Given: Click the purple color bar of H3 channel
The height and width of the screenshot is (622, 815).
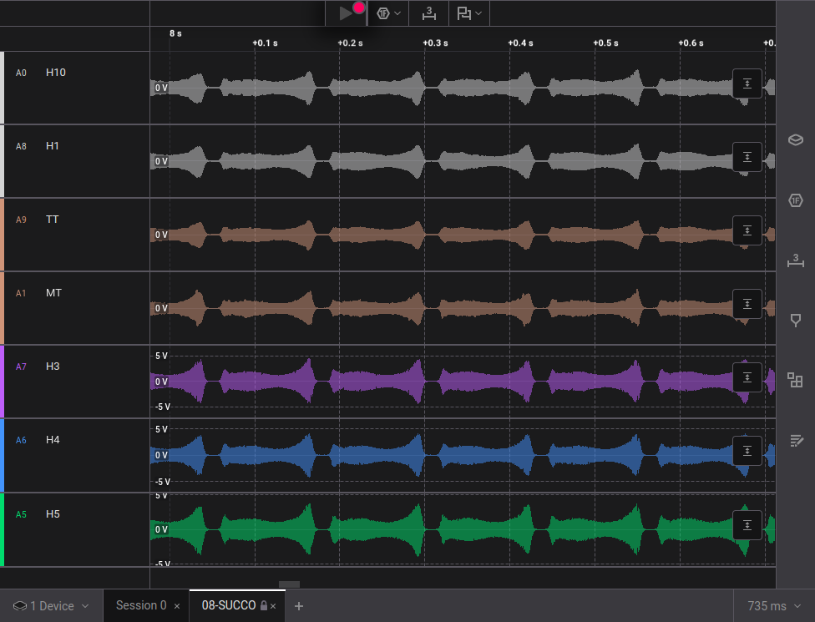Looking at the screenshot, I should point(2,382).
